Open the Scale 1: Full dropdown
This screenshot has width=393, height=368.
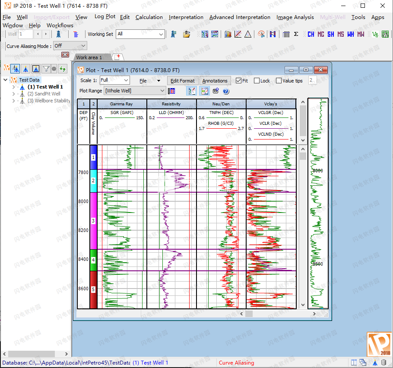click(114, 80)
